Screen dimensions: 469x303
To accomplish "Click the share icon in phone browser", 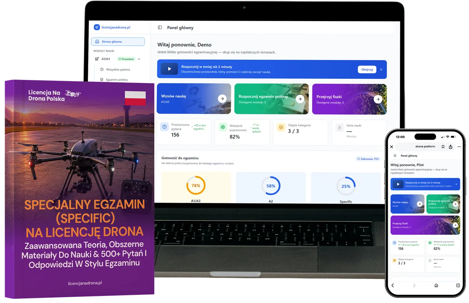I will tap(451, 147).
